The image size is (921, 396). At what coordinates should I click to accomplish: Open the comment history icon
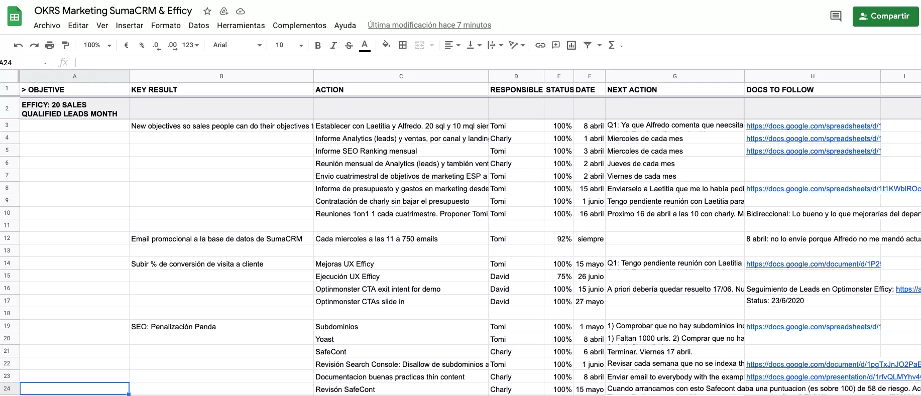(836, 16)
